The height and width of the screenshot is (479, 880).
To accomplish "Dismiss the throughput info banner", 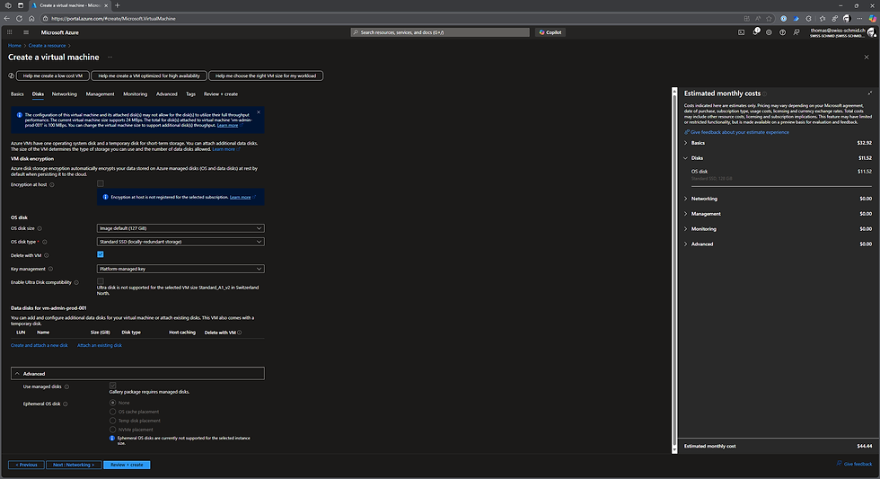I will [259, 112].
